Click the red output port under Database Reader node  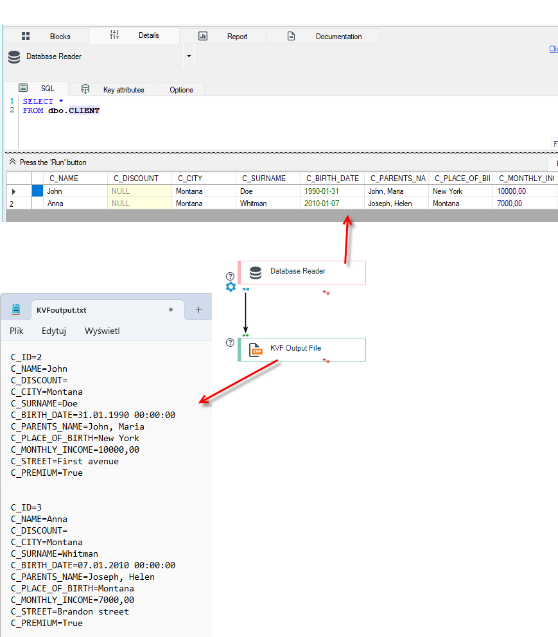tap(326, 293)
